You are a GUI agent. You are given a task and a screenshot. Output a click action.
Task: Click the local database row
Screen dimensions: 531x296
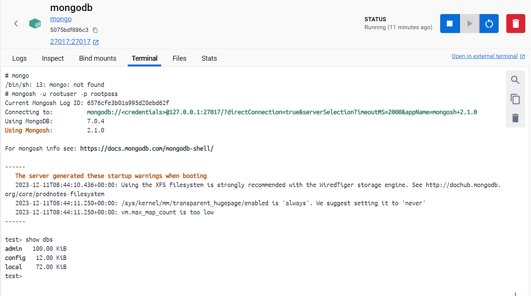(x=36, y=267)
